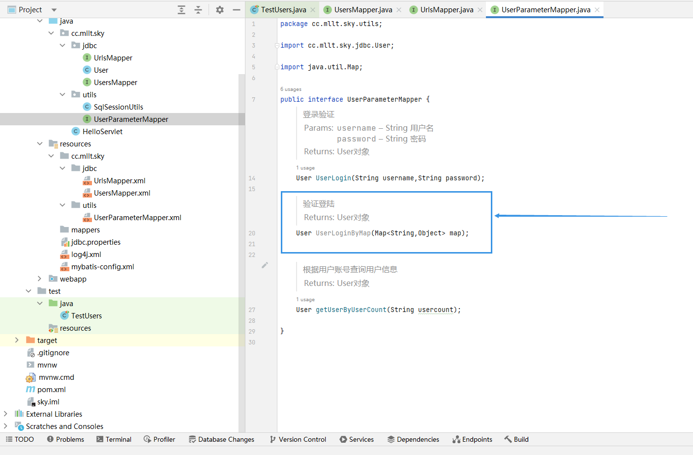Select the UserParameterMapper.java tab
The height and width of the screenshot is (455, 693).
(545, 10)
